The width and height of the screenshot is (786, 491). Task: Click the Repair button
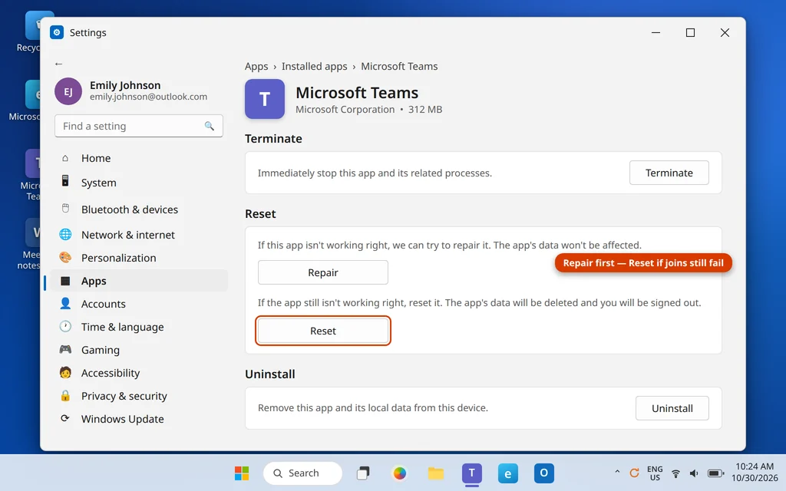pos(323,272)
